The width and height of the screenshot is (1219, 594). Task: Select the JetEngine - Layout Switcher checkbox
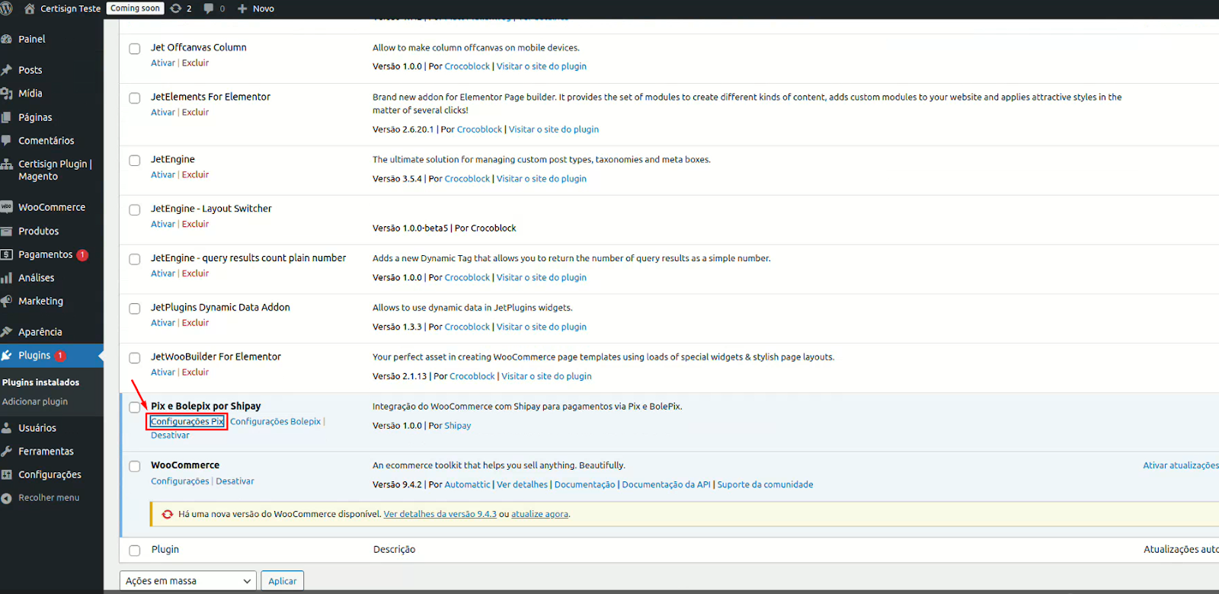(135, 210)
